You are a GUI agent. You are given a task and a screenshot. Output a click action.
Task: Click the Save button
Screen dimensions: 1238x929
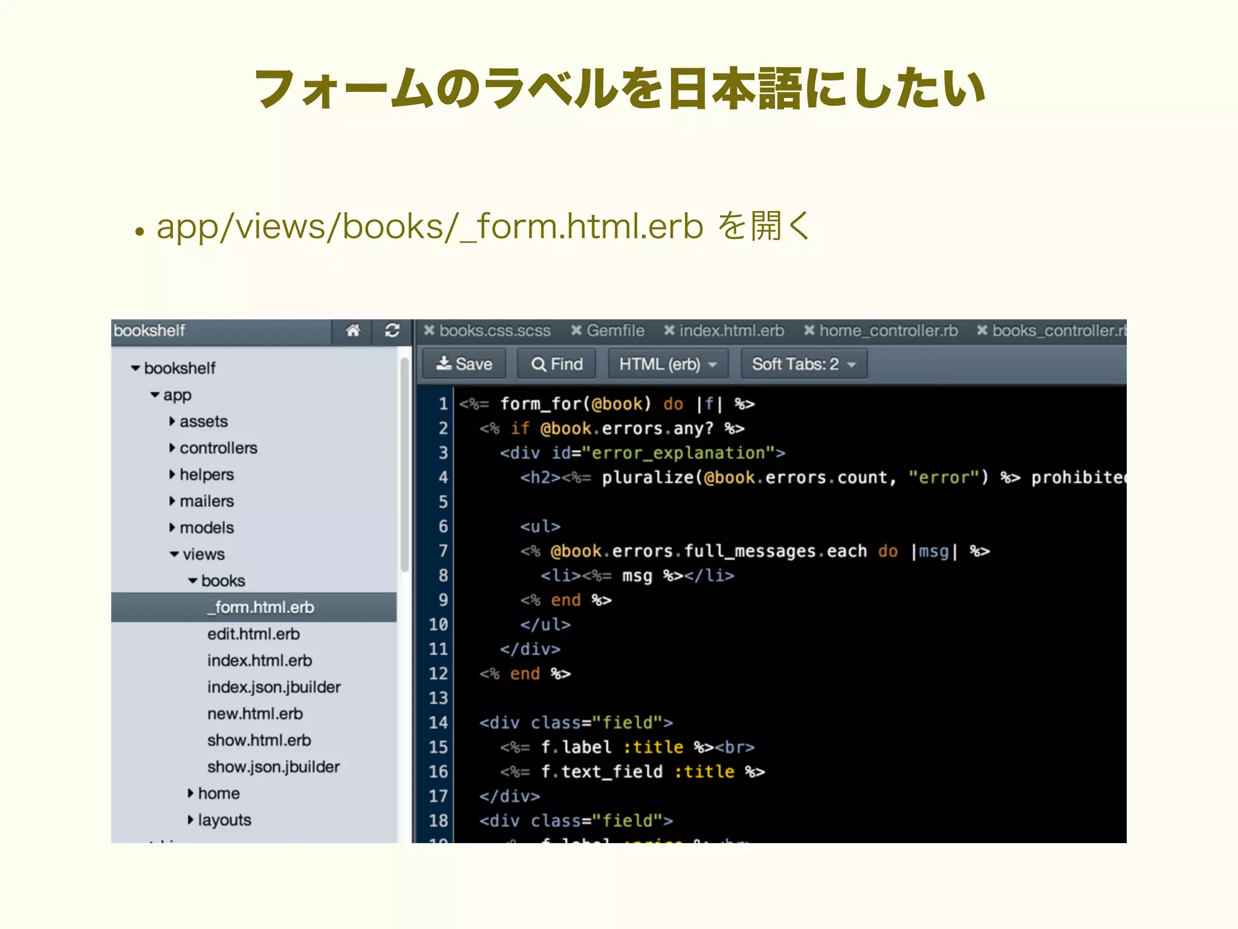click(x=464, y=364)
